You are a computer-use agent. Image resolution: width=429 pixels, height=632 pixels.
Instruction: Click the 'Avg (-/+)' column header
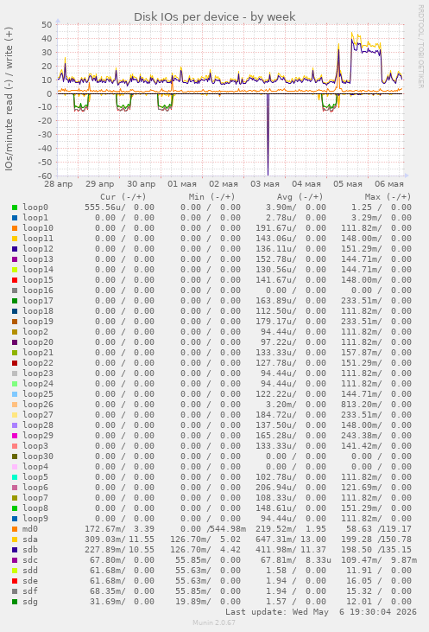tap(300, 197)
